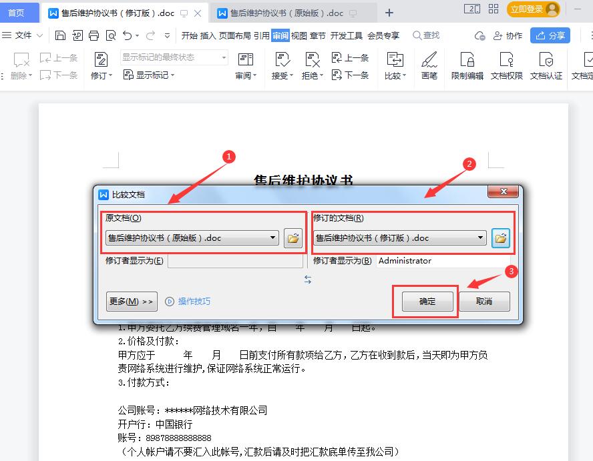Expand the 拒绝 dropdown arrow

[x=321, y=75]
